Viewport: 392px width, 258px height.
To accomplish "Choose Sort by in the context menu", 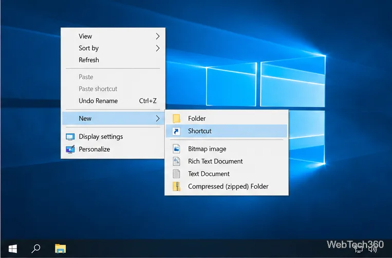I will [113, 48].
